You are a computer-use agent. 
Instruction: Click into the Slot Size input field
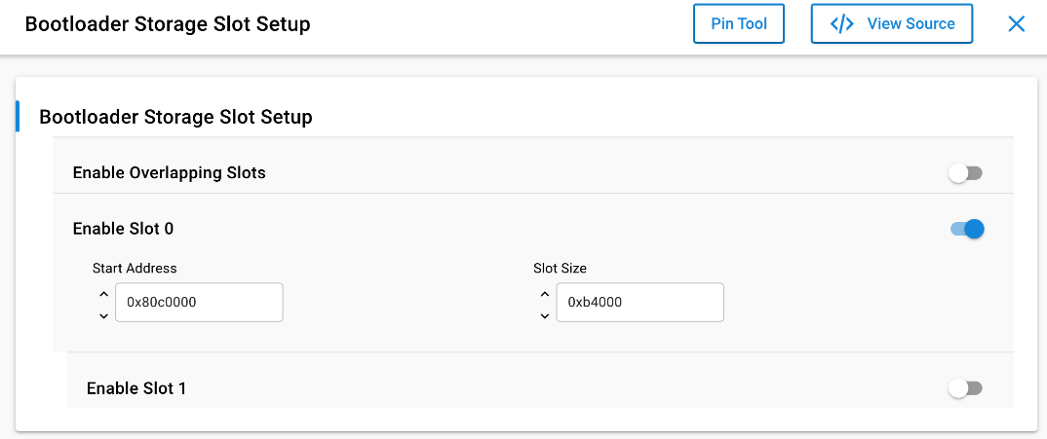[x=640, y=303]
